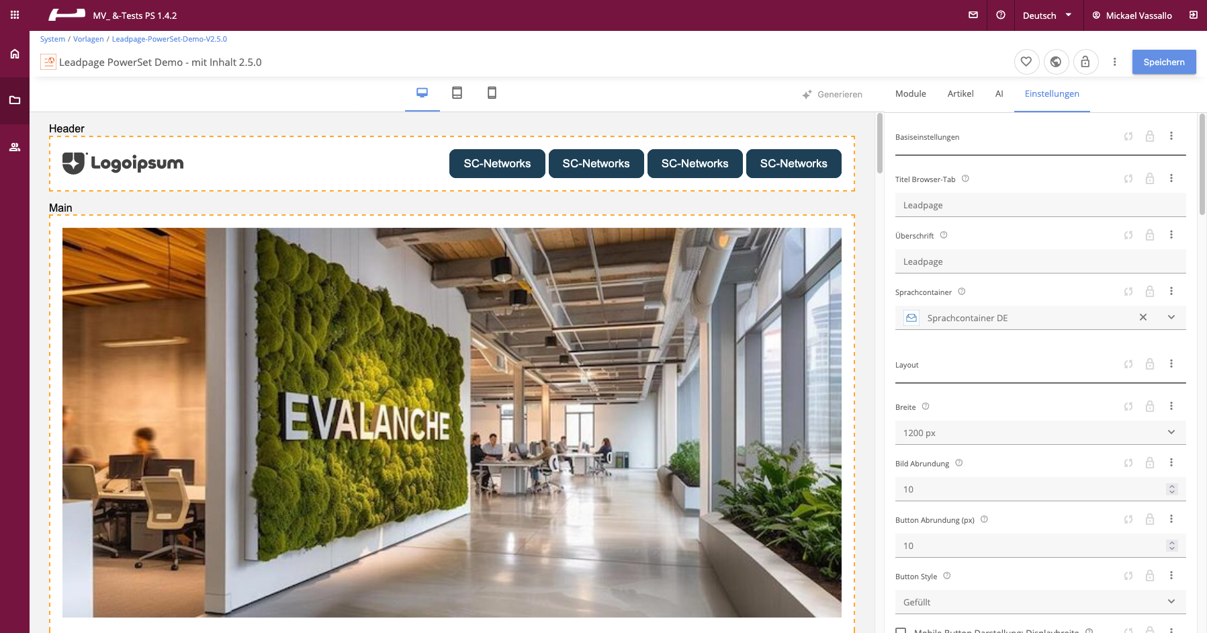Toggle the lock for Breite setting
The height and width of the screenshot is (633, 1207).
pyautogui.click(x=1149, y=407)
